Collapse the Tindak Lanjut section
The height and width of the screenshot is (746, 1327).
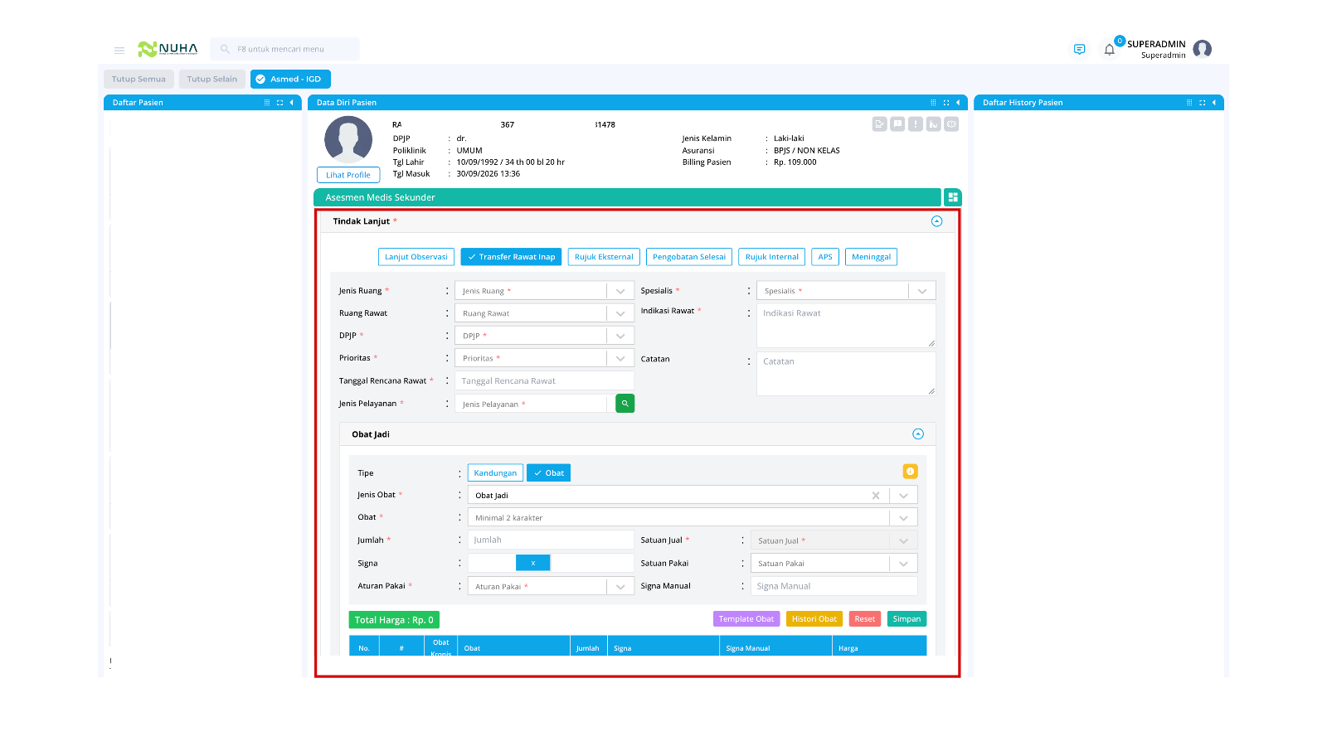point(937,221)
